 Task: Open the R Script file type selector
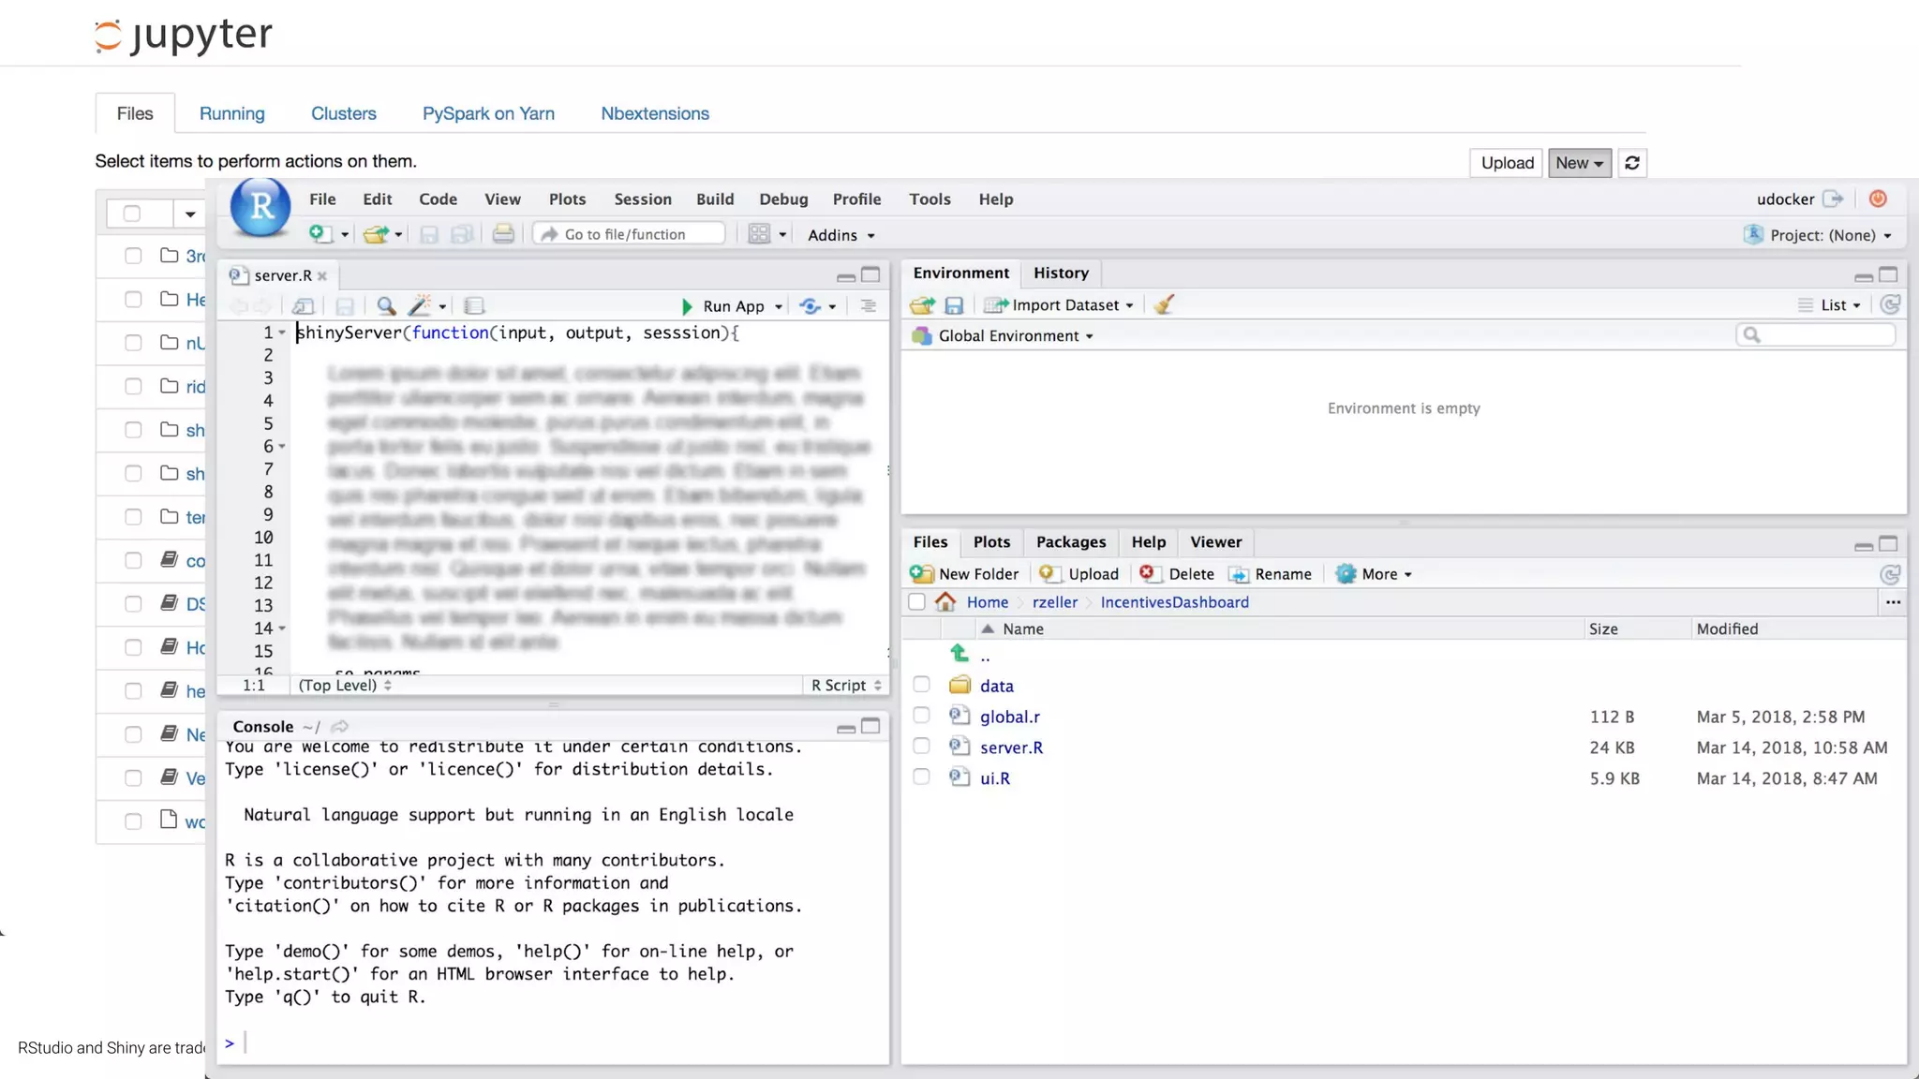click(x=846, y=686)
